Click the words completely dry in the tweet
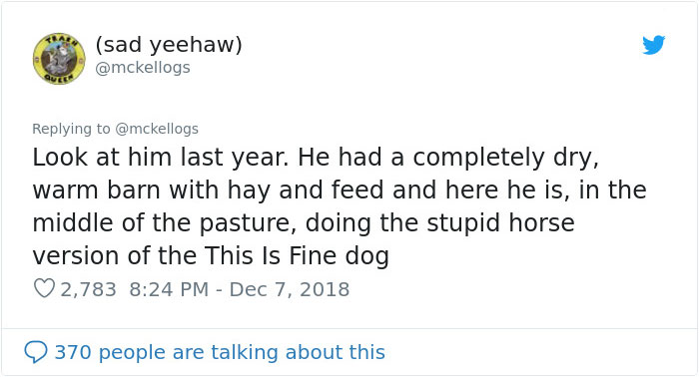Image resolution: width=699 pixels, height=377 pixels. pos(503,158)
